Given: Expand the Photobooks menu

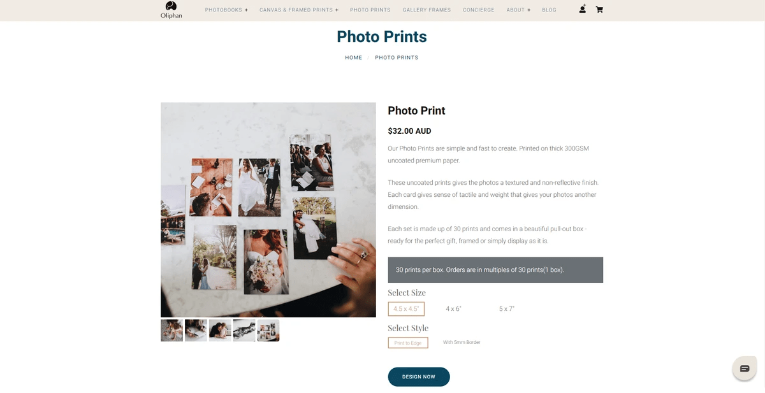Looking at the screenshot, I should coord(226,10).
